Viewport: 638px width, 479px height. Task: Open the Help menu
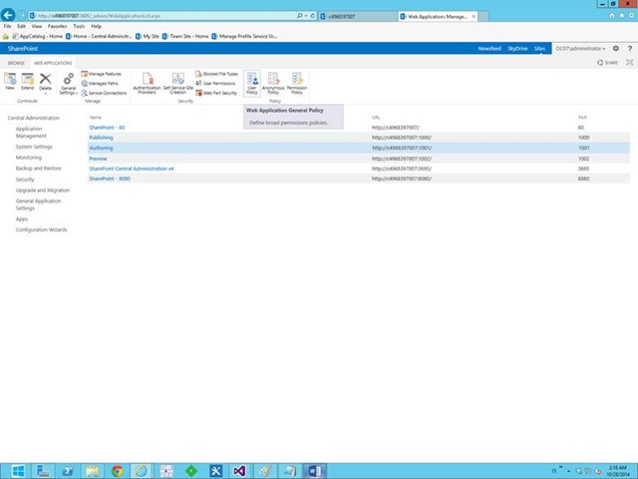click(x=96, y=26)
